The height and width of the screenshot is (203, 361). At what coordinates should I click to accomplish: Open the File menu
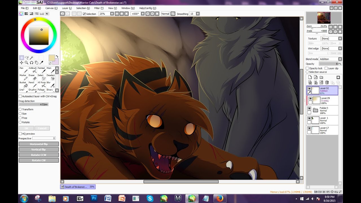click(25, 8)
